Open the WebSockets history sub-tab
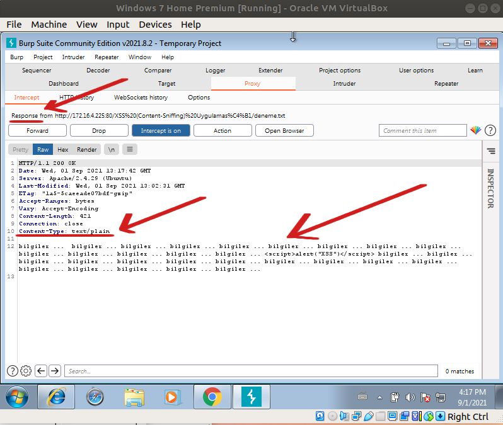Screen dimensions: 503x425 click(x=141, y=97)
